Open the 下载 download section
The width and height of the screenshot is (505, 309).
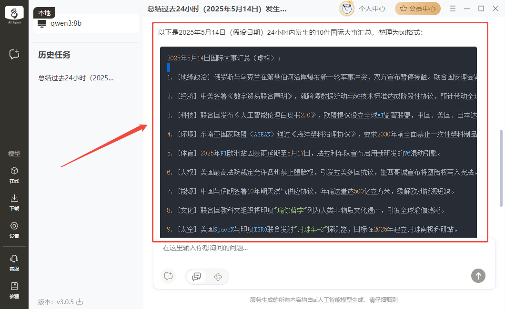[14, 202]
